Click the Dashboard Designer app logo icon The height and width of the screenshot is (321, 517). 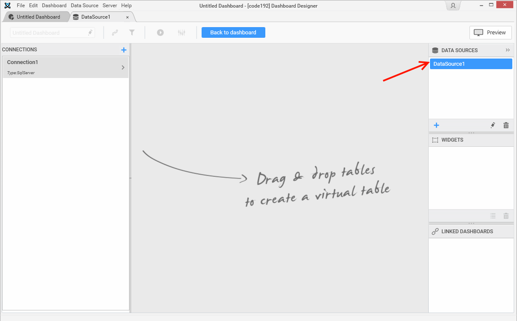click(7, 6)
